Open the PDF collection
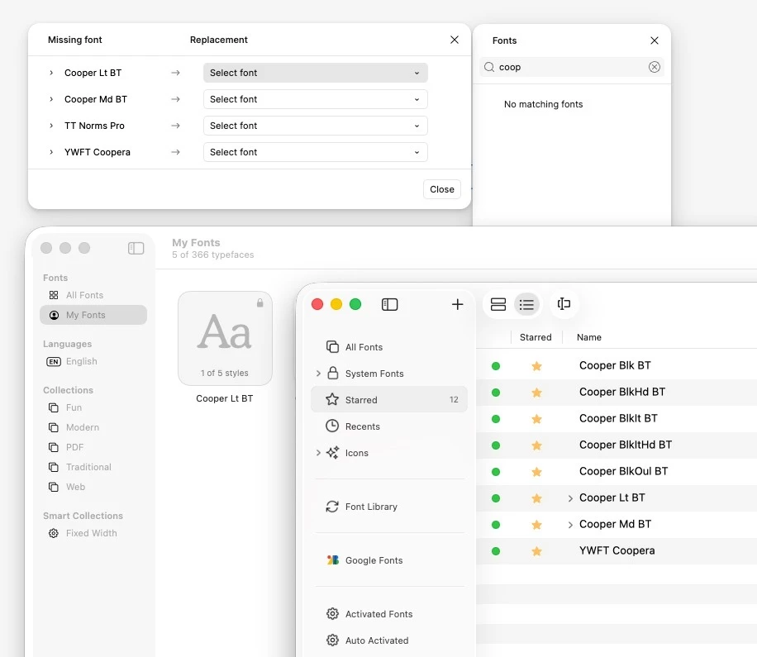Screen dimensions: 757x657 (x=93, y=447)
